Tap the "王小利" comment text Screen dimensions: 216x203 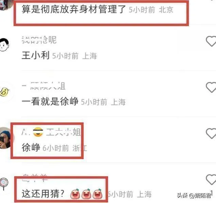click(36, 55)
